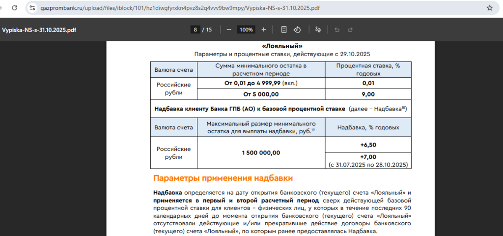The height and width of the screenshot is (236, 503).
Task: Click the heading "Параметры применения надбавки"
Action: [x=223, y=178]
